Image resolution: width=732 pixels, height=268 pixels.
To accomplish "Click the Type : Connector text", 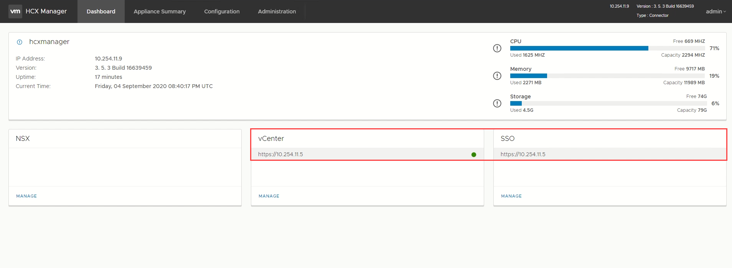I will pyautogui.click(x=653, y=15).
